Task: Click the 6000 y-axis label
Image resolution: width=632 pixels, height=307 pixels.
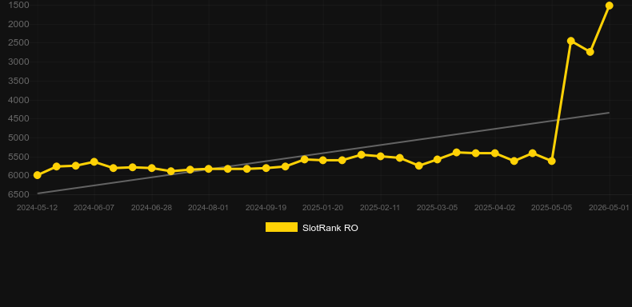Action: [x=18, y=176]
